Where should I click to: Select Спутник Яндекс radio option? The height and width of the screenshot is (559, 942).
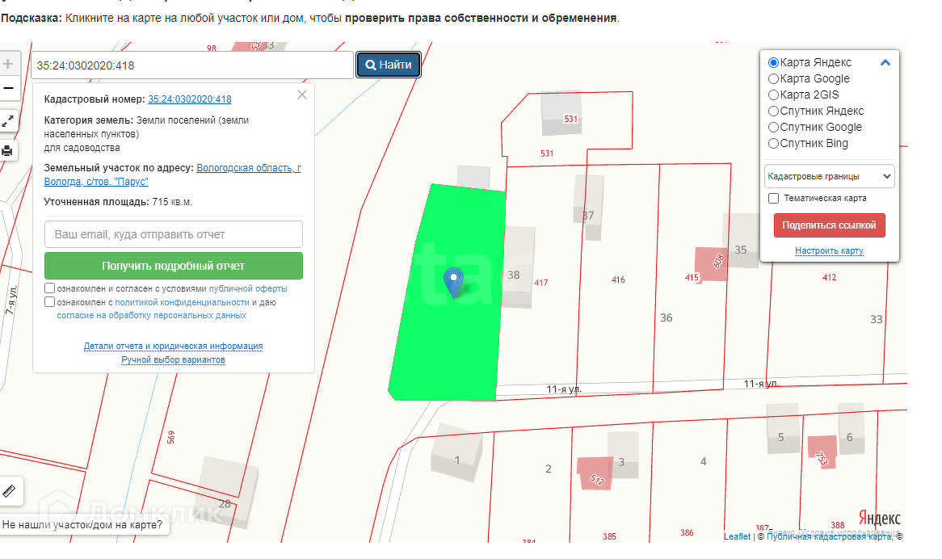(773, 111)
